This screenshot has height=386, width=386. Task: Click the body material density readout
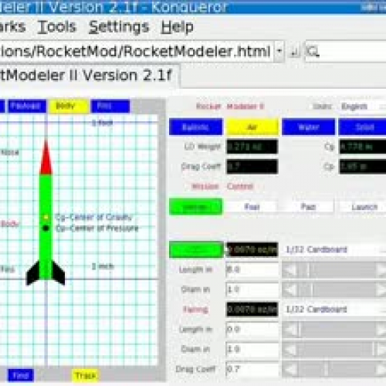[x=252, y=249]
